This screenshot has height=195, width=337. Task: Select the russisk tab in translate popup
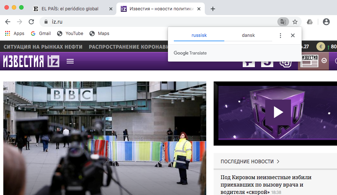pyautogui.click(x=199, y=35)
